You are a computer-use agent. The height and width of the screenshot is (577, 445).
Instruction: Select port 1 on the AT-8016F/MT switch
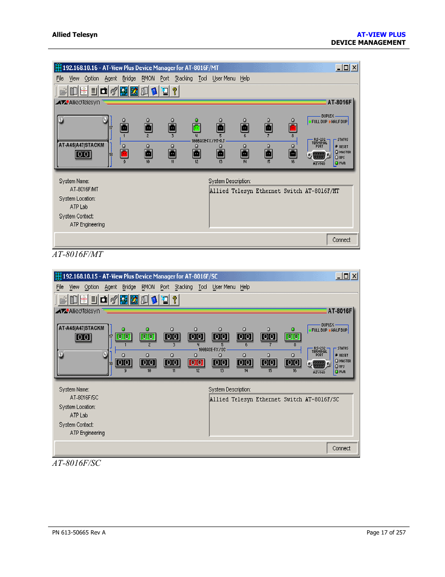124,128
